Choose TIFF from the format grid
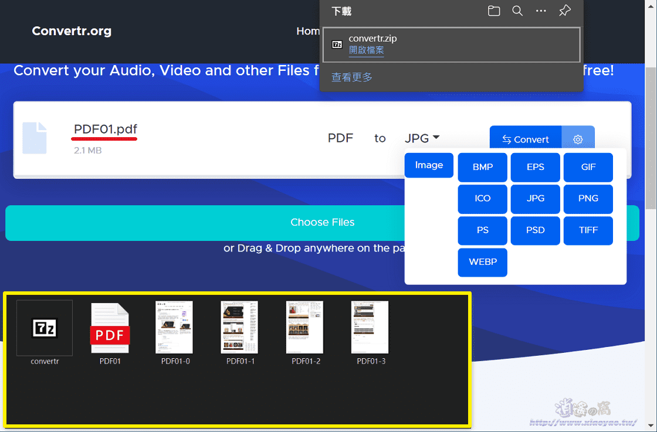Viewport: 657px width, 432px height. (x=588, y=230)
